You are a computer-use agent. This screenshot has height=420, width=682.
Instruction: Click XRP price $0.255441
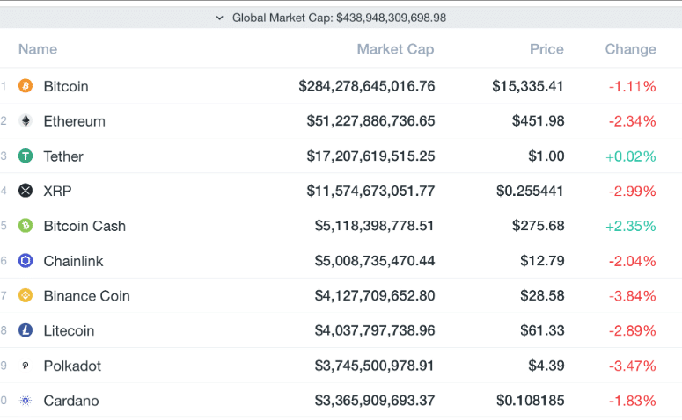531,191
